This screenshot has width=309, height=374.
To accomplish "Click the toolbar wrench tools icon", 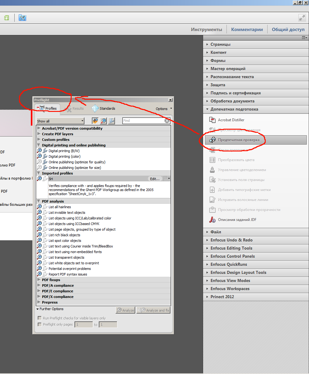I will [x=22, y=18].
